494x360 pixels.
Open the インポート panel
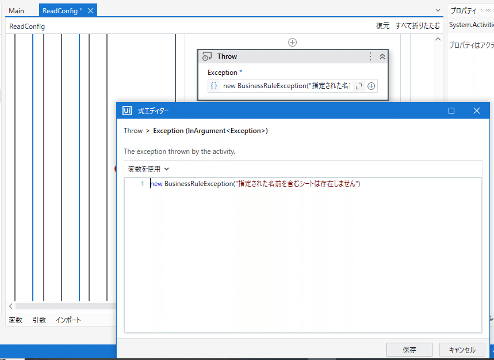pyautogui.click(x=68, y=320)
